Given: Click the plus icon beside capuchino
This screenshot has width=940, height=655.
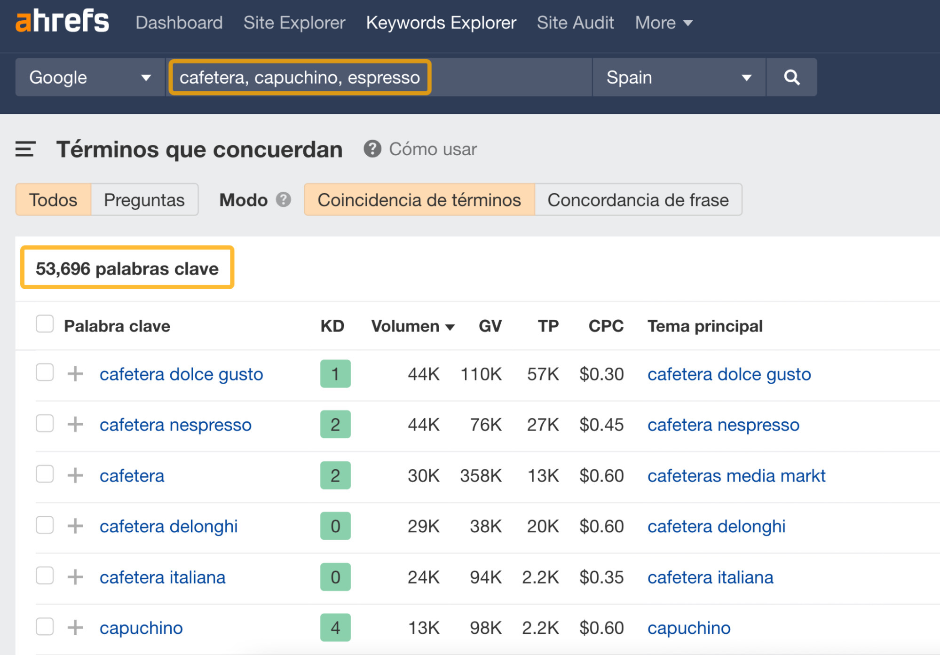Looking at the screenshot, I should coord(74,627).
